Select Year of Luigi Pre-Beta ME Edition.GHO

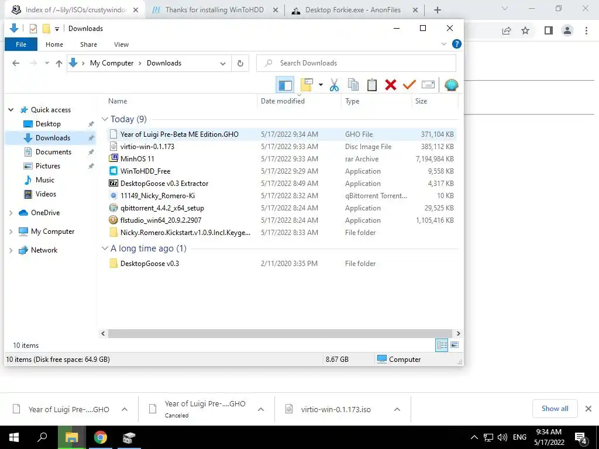[281, 134]
